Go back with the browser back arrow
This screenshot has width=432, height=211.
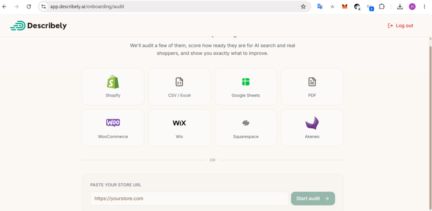4,7
